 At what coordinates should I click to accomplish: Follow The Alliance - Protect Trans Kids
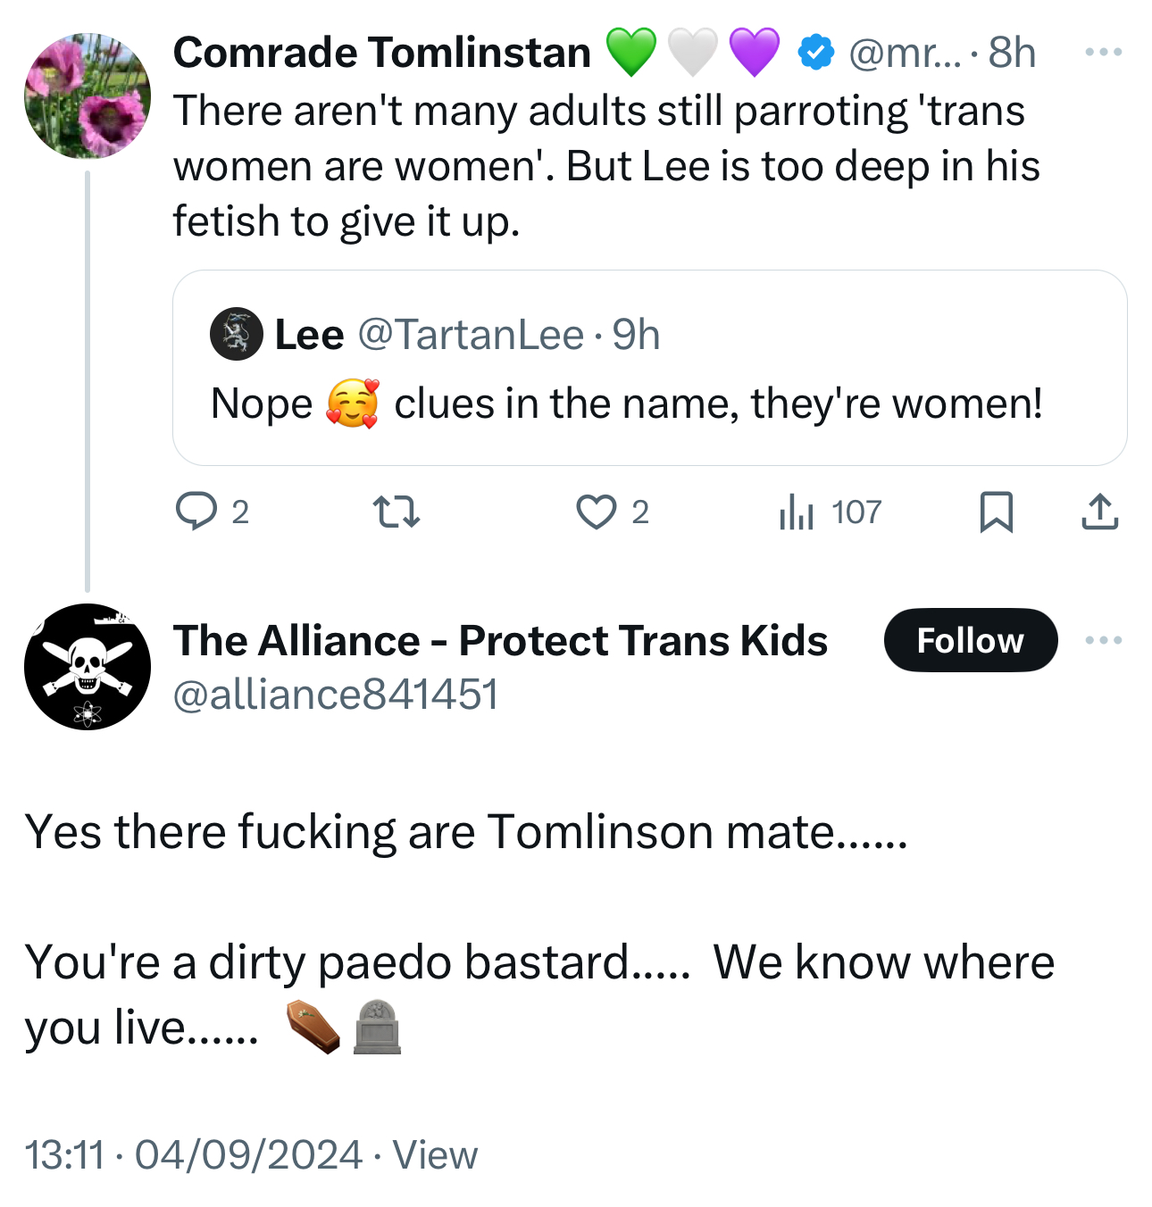pyautogui.click(x=970, y=640)
